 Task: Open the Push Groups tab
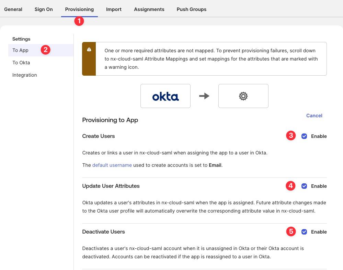191,9
